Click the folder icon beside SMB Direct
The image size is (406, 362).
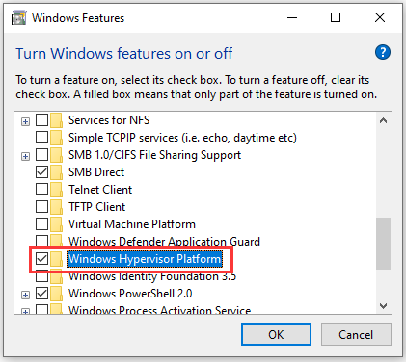pos(56,172)
